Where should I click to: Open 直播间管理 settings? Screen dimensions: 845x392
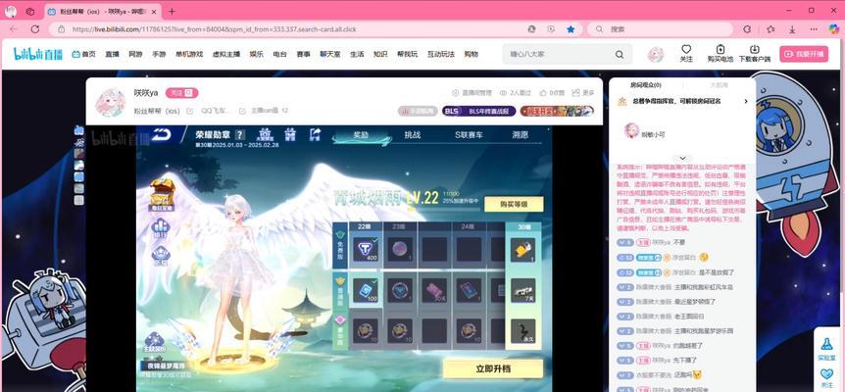tap(472, 93)
